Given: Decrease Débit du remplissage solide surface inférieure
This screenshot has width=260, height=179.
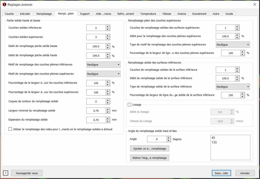Looking at the screenshot, I should pos(237,80).
